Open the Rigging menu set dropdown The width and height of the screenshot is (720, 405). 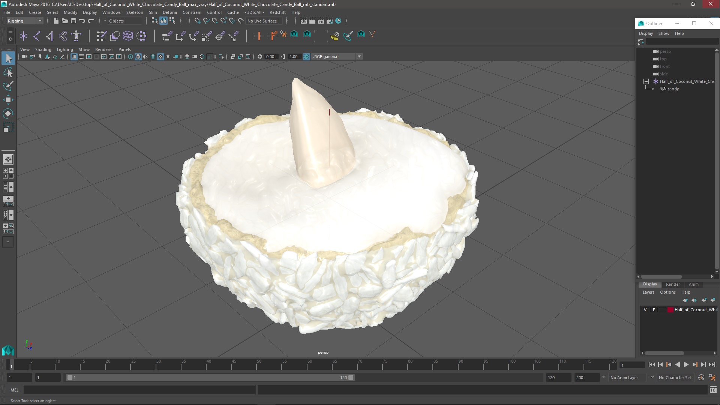(25, 21)
